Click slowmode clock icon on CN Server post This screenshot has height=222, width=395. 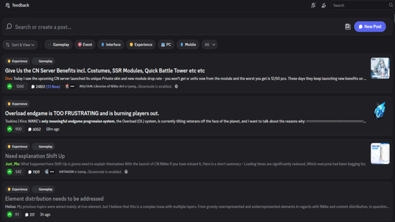point(176,87)
